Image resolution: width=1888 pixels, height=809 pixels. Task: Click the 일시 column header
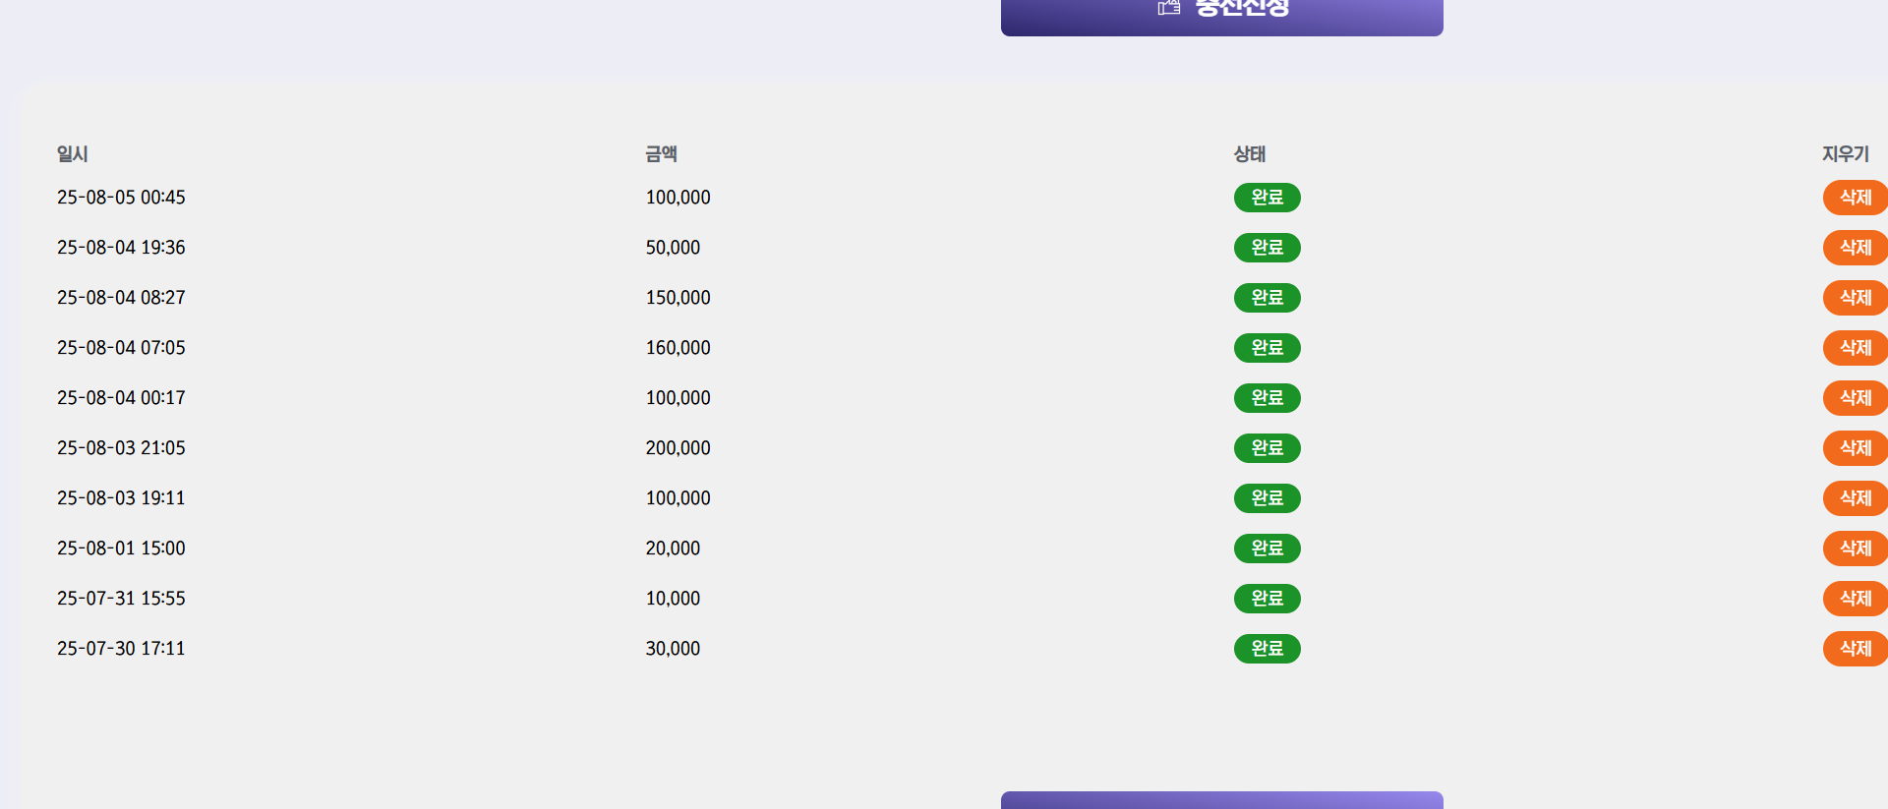[x=73, y=154]
